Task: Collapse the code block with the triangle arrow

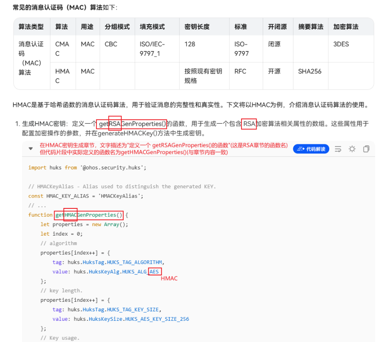Action: pos(31,148)
